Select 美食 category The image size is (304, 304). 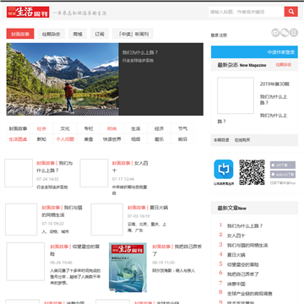pos(89,139)
